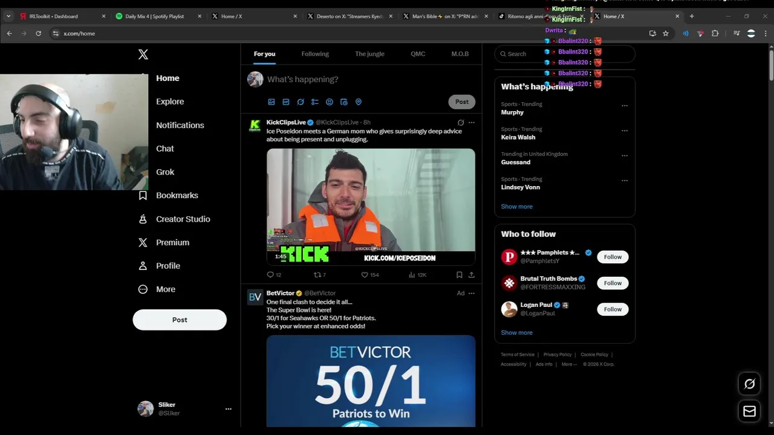774x435 pixels.
Task: Go back in browser history
Action: tap(9, 33)
